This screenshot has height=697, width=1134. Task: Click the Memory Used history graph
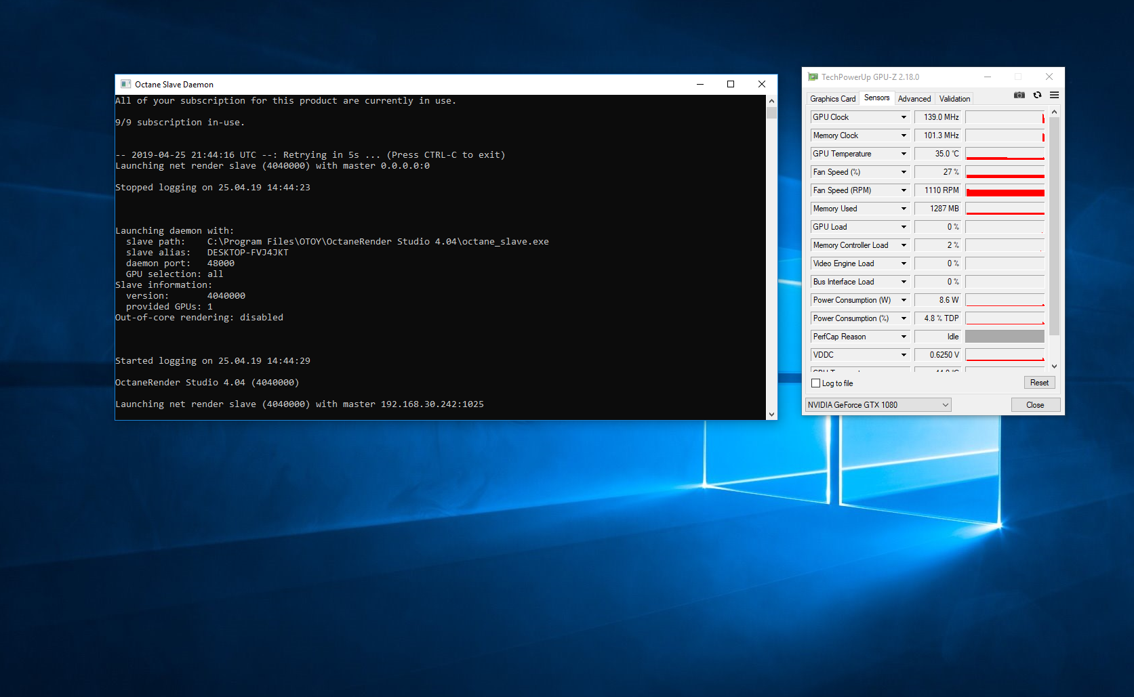1005,209
